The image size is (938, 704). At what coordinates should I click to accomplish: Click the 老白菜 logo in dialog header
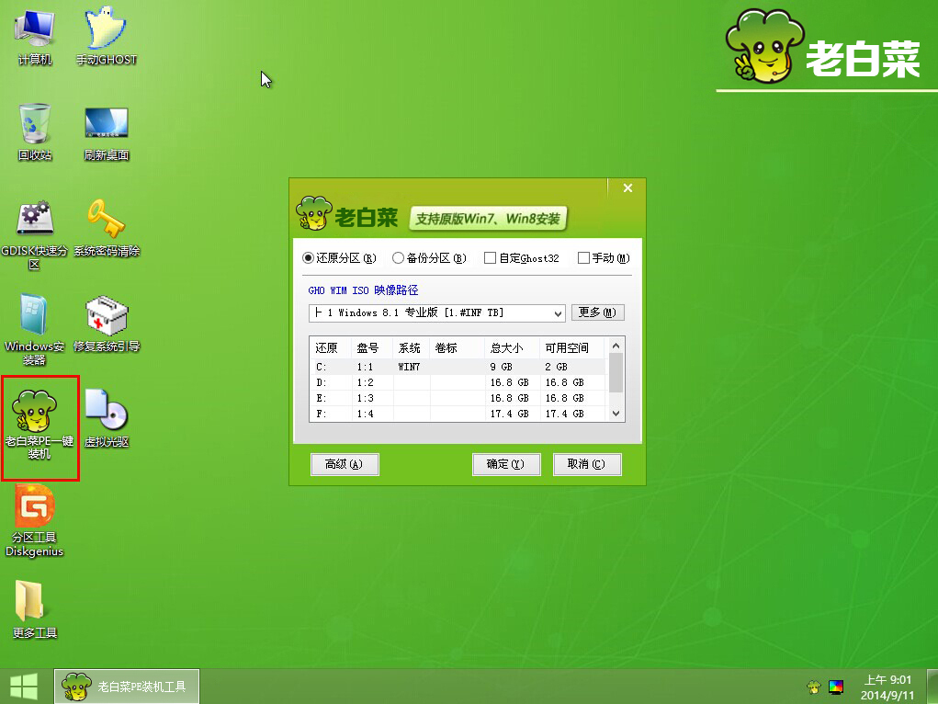347,214
